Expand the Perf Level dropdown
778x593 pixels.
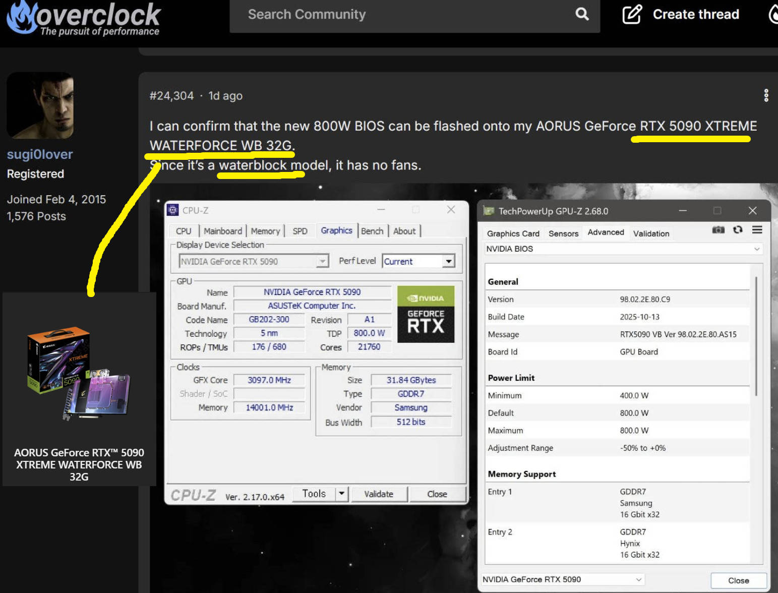pos(448,261)
